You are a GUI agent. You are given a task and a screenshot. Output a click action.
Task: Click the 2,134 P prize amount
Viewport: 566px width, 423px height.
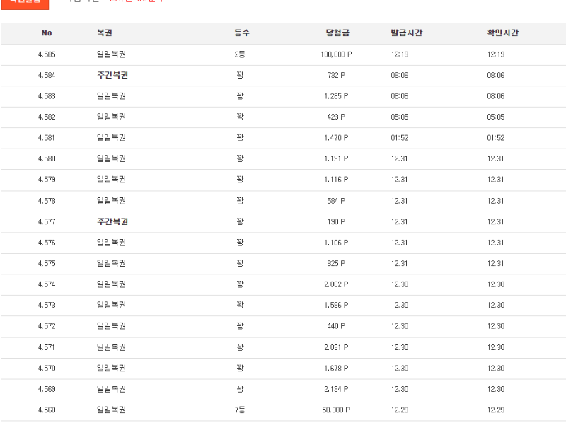pyautogui.click(x=336, y=389)
